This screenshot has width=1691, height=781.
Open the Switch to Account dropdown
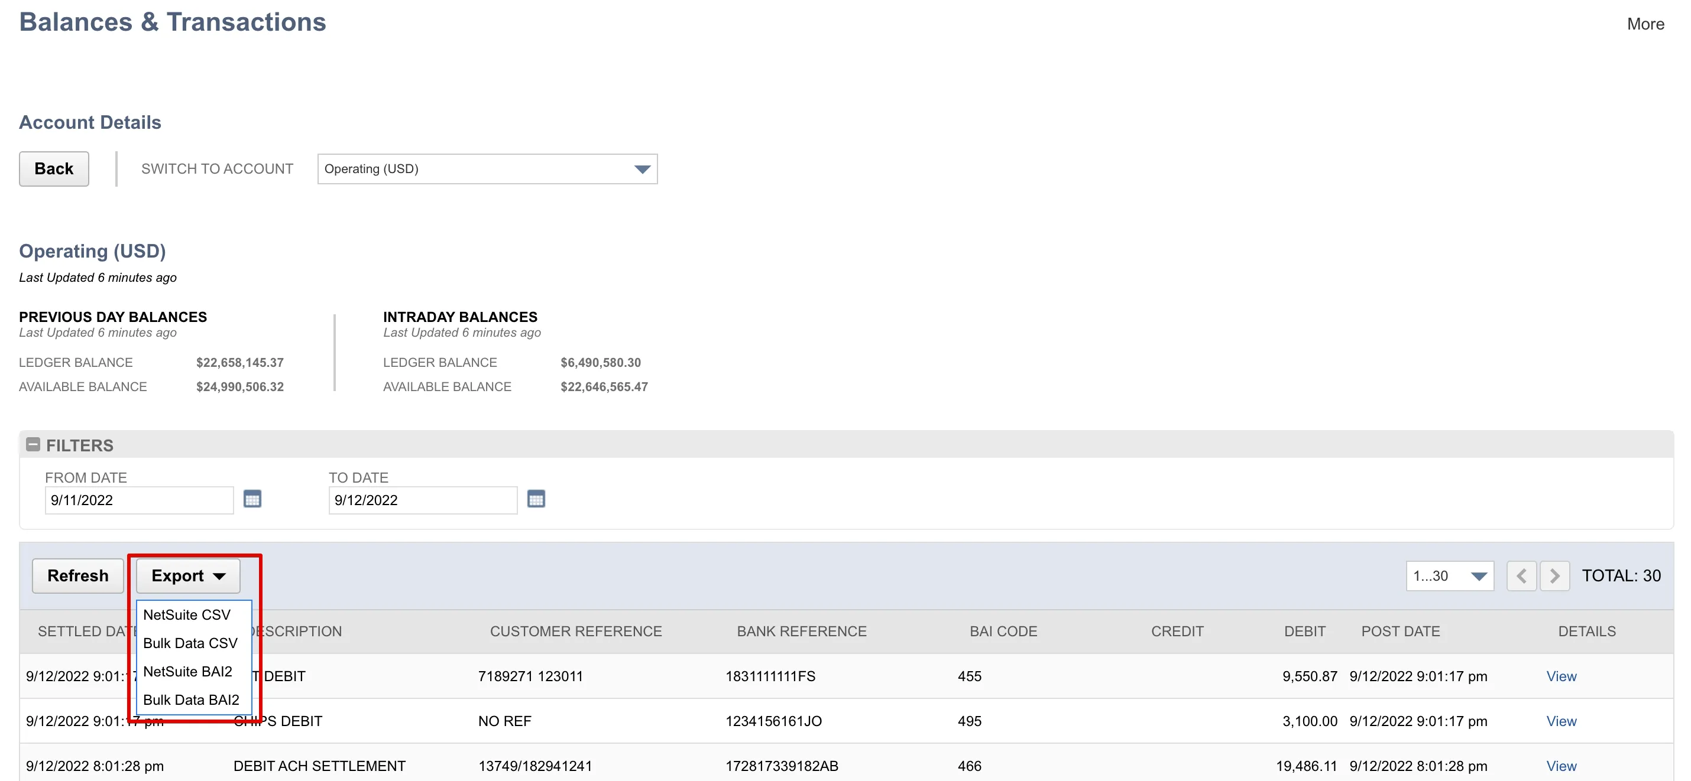pyautogui.click(x=487, y=169)
